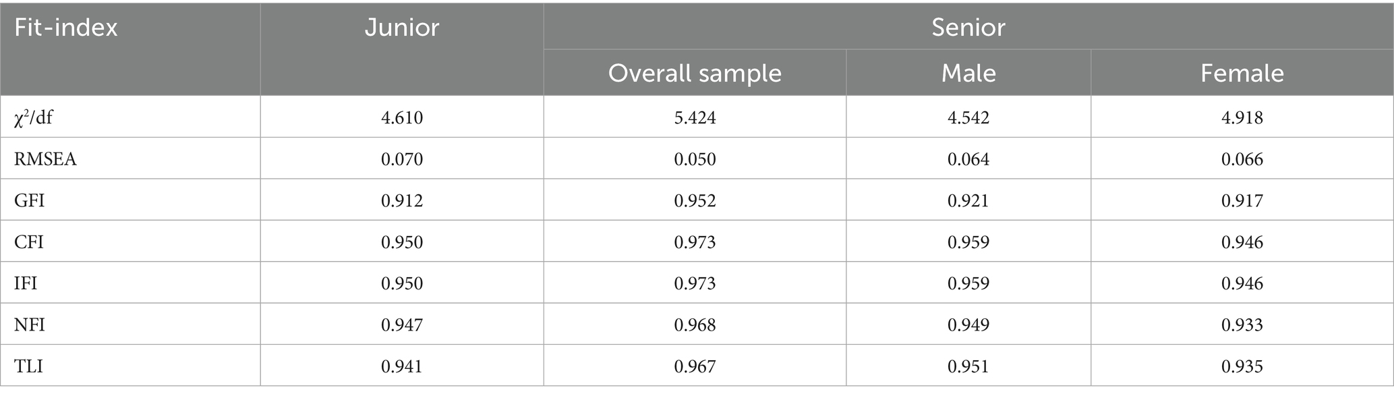Image resolution: width=1394 pixels, height=398 pixels.
Task: Click Junior NFI value 0.947
Action: pyautogui.click(x=402, y=325)
